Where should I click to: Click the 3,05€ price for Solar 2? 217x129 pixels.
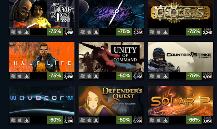[207, 121]
